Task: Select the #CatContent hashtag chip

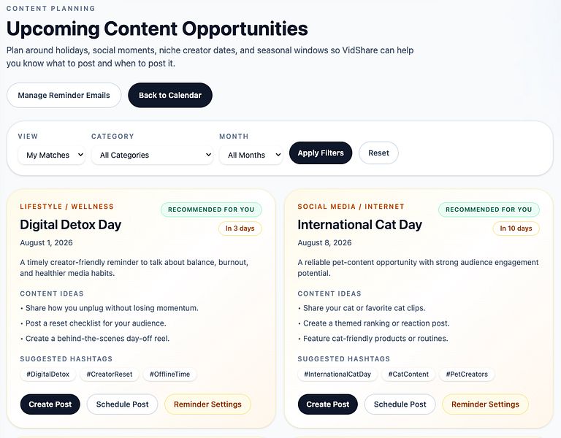Action: coord(408,374)
